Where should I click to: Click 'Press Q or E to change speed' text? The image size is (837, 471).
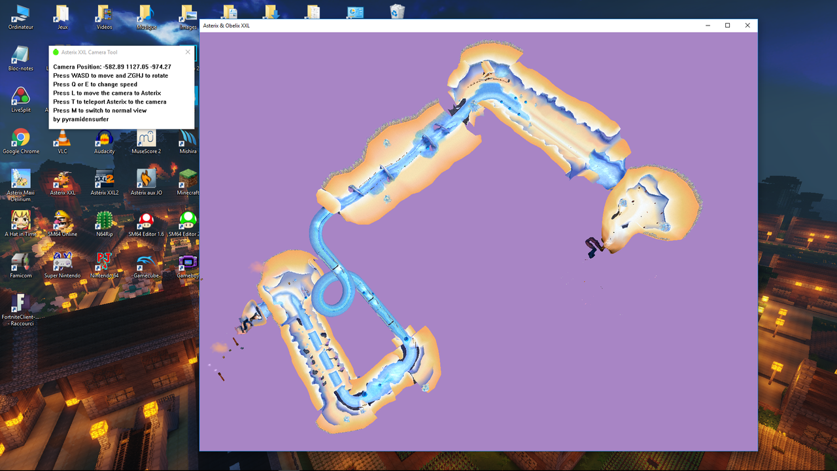pos(95,84)
